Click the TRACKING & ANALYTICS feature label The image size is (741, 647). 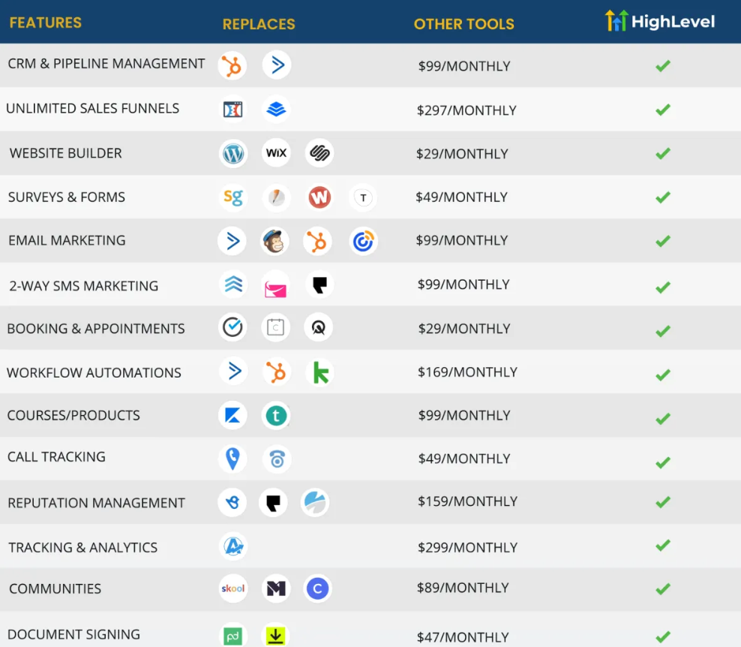tap(83, 547)
